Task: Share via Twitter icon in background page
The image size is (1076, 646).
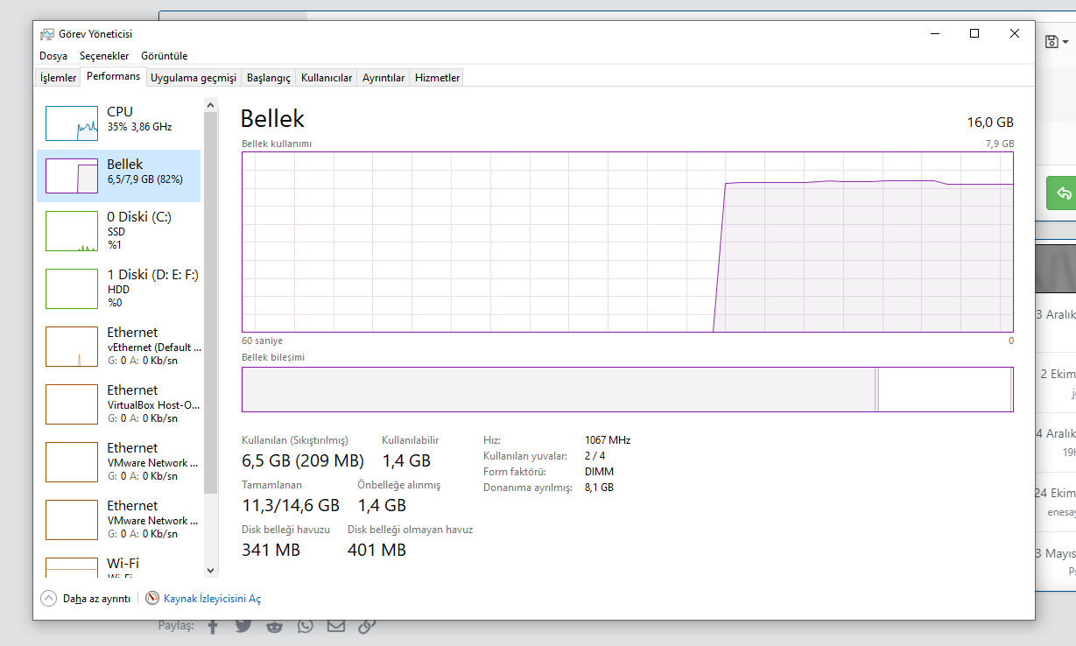Action: pyautogui.click(x=243, y=626)
